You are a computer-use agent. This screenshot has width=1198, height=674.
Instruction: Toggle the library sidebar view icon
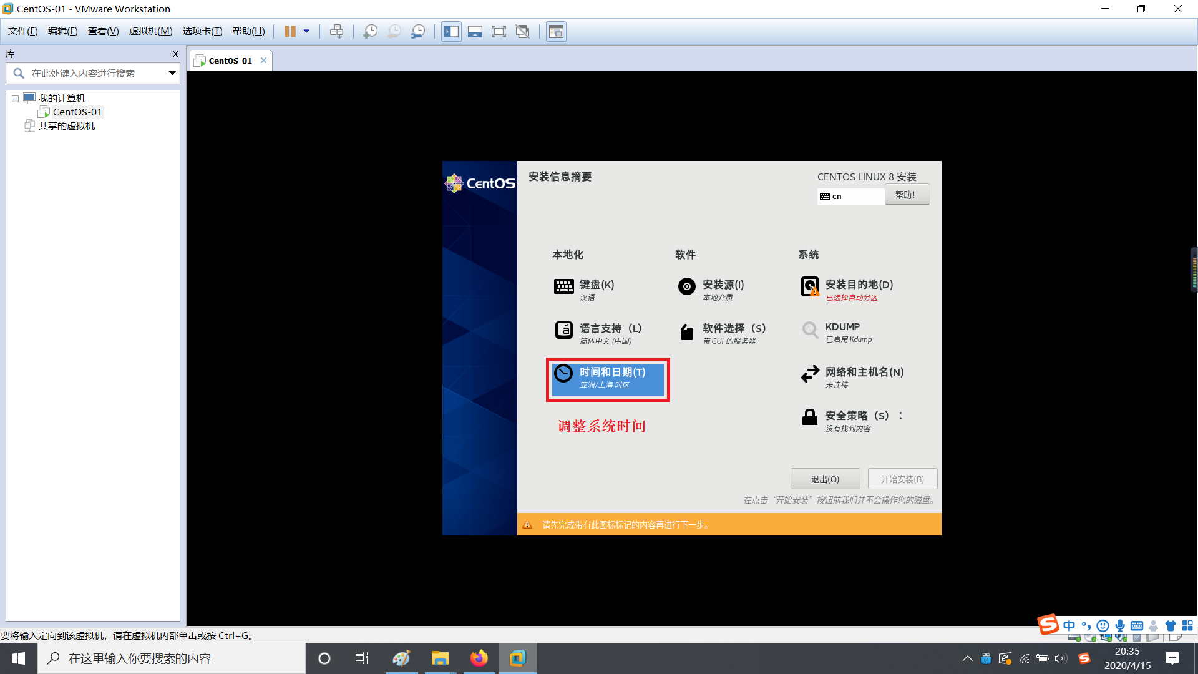451,31
